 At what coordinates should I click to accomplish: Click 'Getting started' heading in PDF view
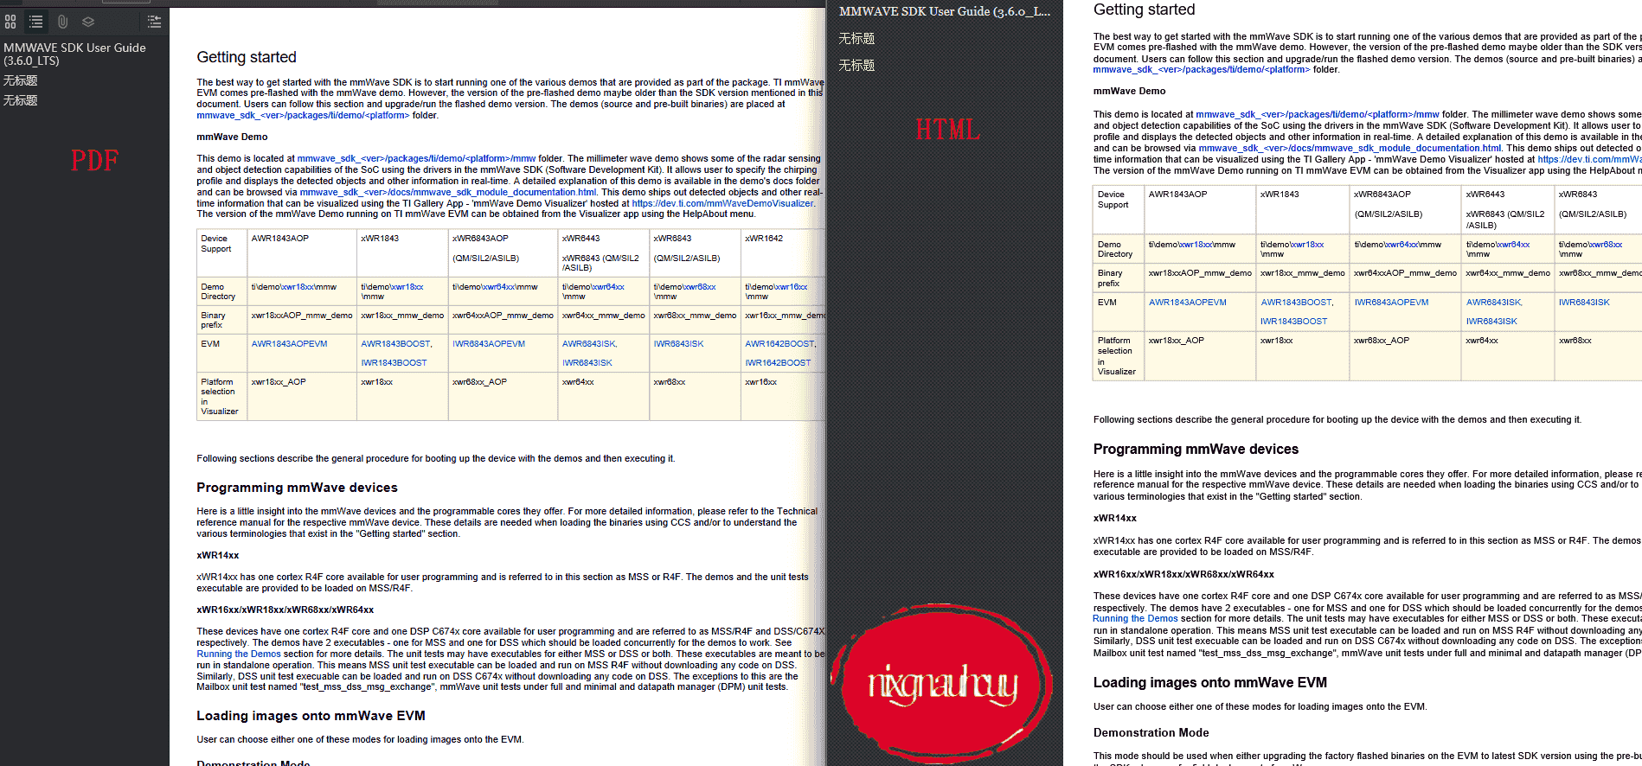(247, 57)
